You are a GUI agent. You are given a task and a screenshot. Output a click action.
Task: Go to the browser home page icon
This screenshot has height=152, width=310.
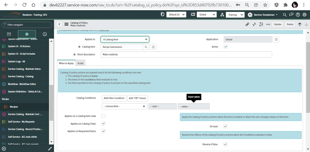[34, 5]
